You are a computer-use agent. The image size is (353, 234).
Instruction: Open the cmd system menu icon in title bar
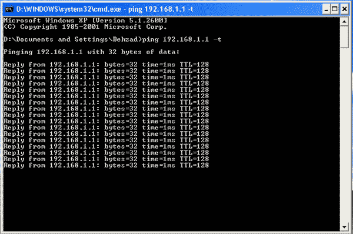click(x=9, y=9)
